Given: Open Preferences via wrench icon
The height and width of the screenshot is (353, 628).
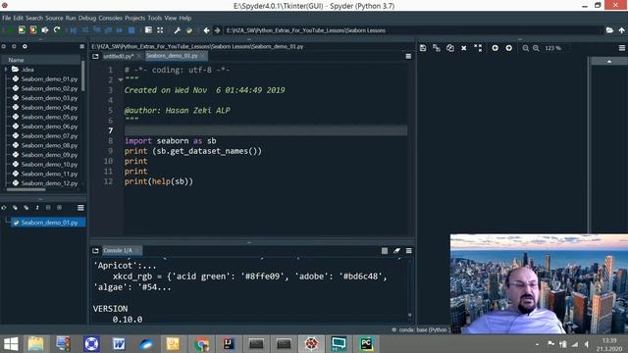Looking at the screenshot, I should point(177,30).
